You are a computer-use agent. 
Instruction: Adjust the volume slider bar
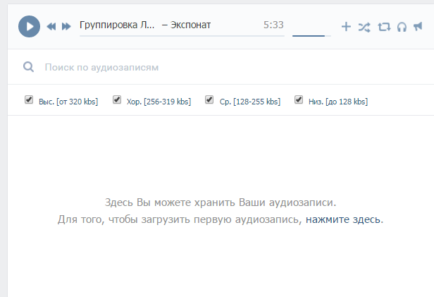point(311,35)
